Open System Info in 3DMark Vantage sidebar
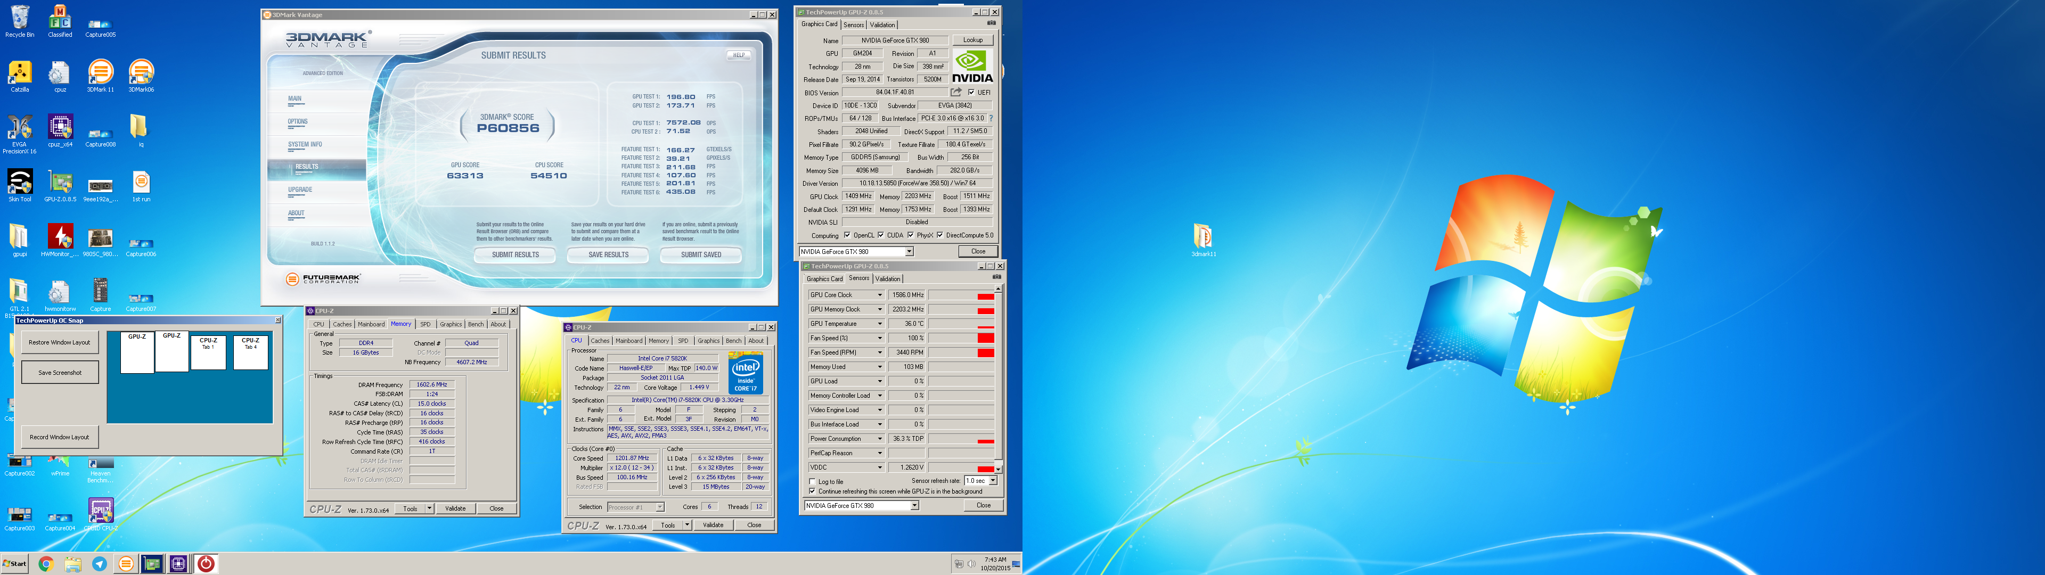Screen dimensions: 2045x575 coord(305,144)
